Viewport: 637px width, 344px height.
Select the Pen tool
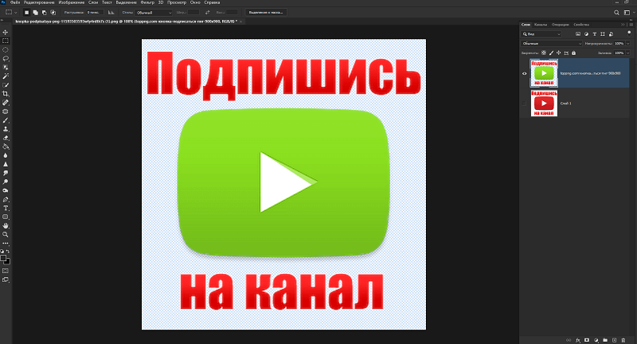(x=6, y=199)
